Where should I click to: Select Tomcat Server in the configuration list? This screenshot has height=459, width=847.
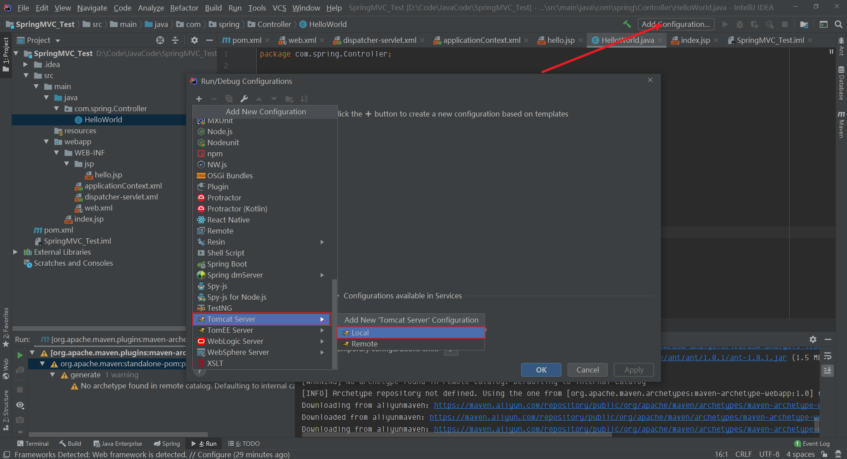(x=262, y=319)
